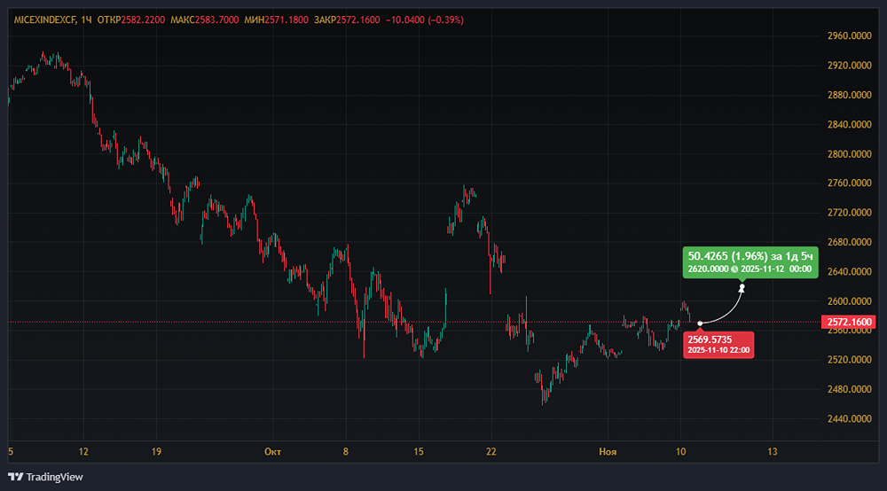Click the 1Ч timeframe label

86,19
